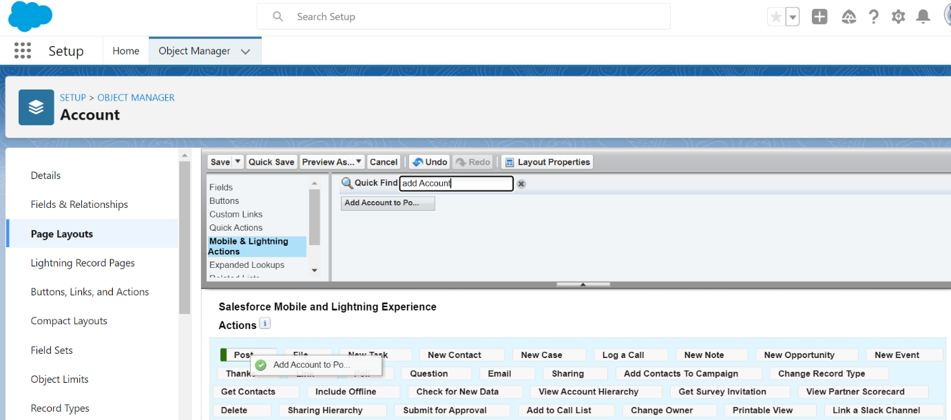Open the Object Manager tab chevron
Viewport: 951px width, 420px height.
pyautogui.click(x=246, y=52)
